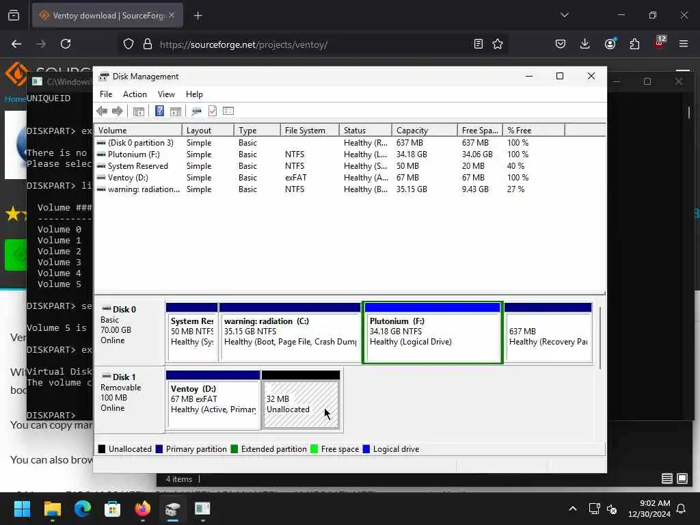Click site security shield icon in the address bar
This screenshot has width=700, height=525.
pos(129,44)
